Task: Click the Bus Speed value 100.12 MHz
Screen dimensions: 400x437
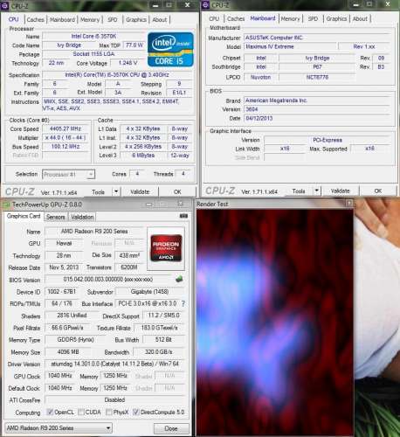Action: tap(66, 146)
